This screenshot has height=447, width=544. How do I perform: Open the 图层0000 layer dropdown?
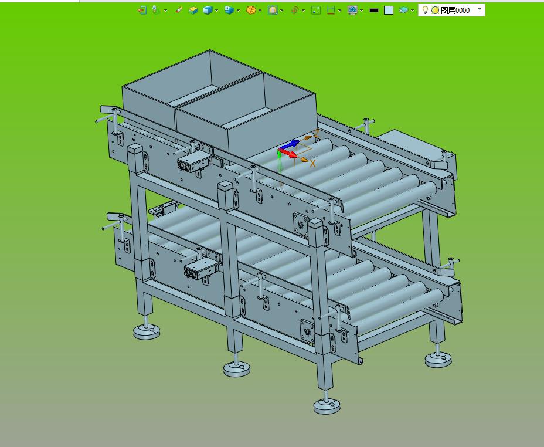[x=480, y=10]
